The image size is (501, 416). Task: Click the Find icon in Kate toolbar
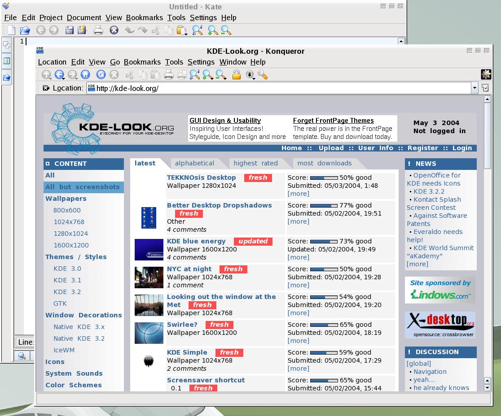(x=198, y=30)
